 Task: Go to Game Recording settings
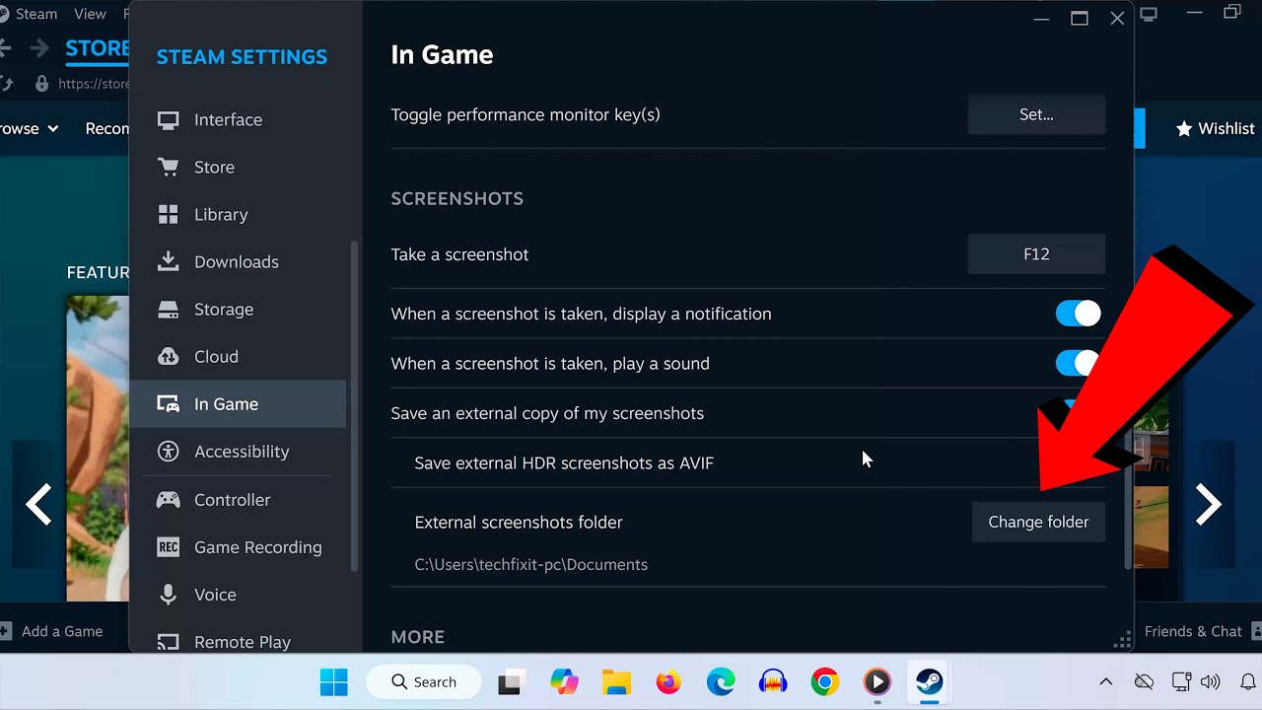[x=238, y=546]
